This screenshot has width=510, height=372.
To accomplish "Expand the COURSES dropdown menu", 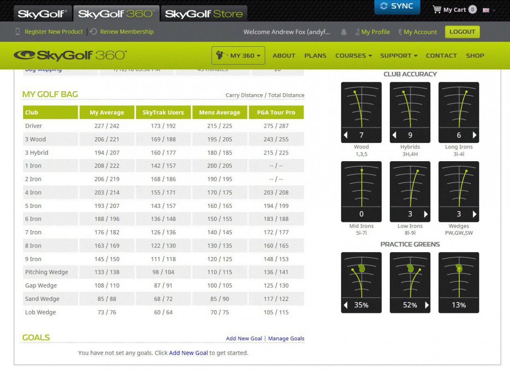I will [353, 55].
